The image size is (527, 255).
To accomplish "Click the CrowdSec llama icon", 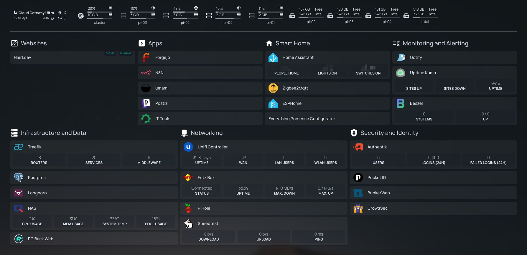I will tap(358, 208).
